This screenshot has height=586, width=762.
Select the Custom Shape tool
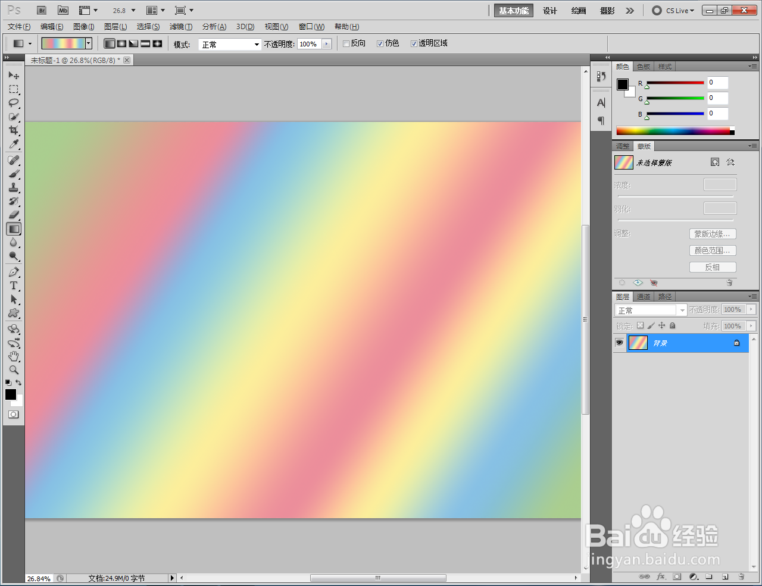[14, 313]
